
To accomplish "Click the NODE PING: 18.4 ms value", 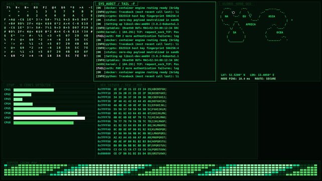I will tap(235, 79).
